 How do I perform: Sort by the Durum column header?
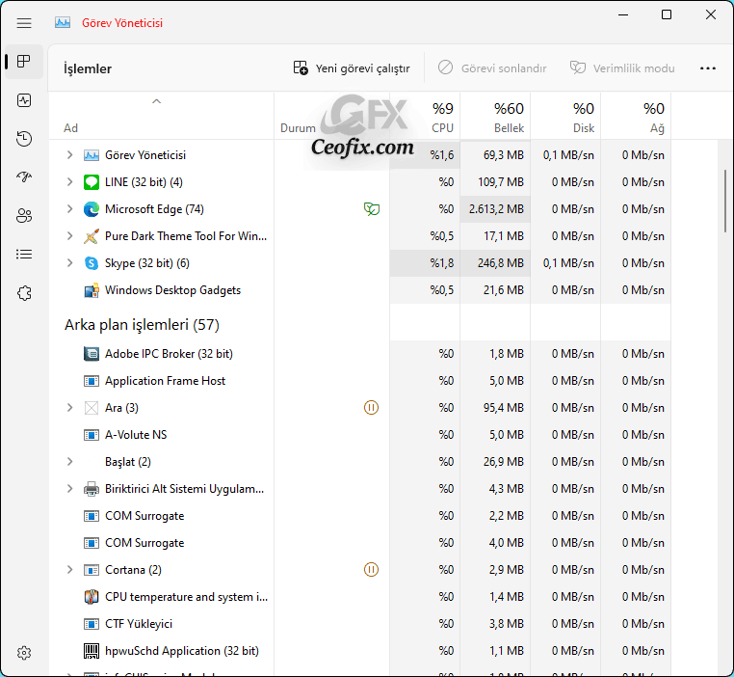tap(332, 116)
